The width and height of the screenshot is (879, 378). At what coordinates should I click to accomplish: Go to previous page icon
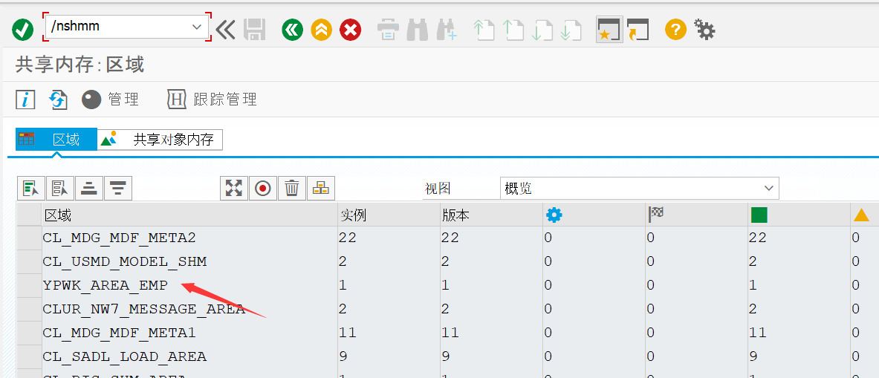513,29
